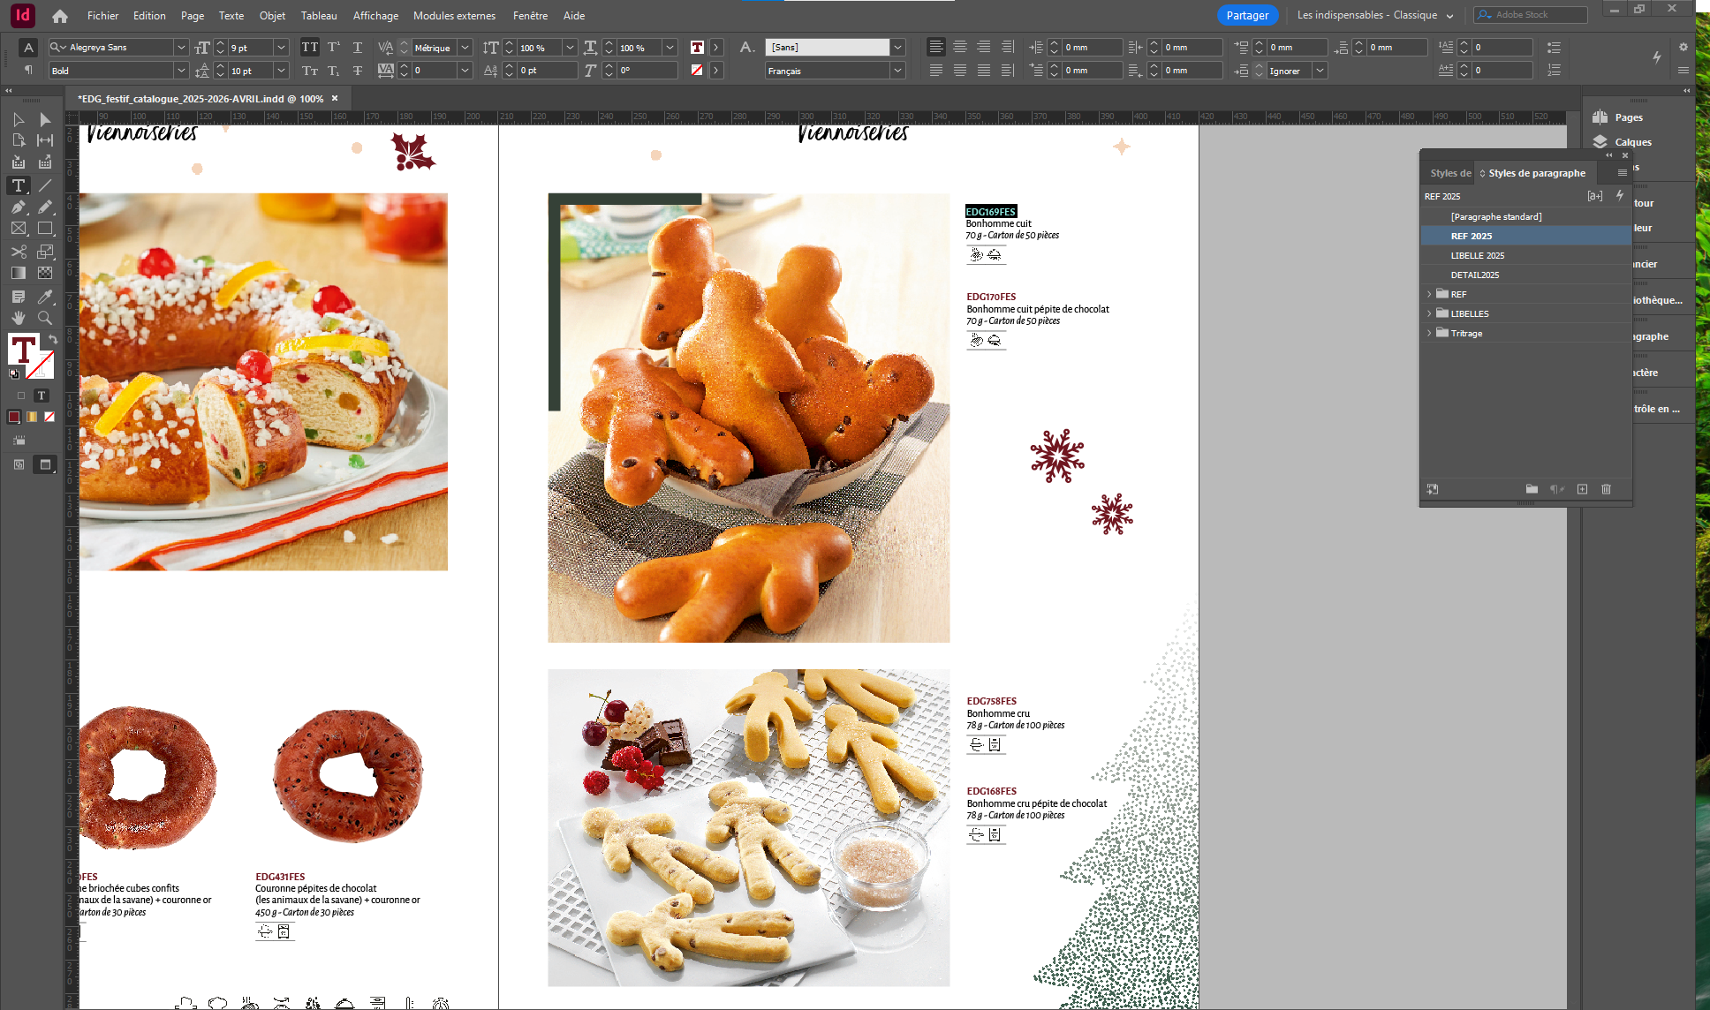Viewport: 1710px width, 1010px height.
Task: Expand the LIBELLES style folder
Action: pos(1429,313)
